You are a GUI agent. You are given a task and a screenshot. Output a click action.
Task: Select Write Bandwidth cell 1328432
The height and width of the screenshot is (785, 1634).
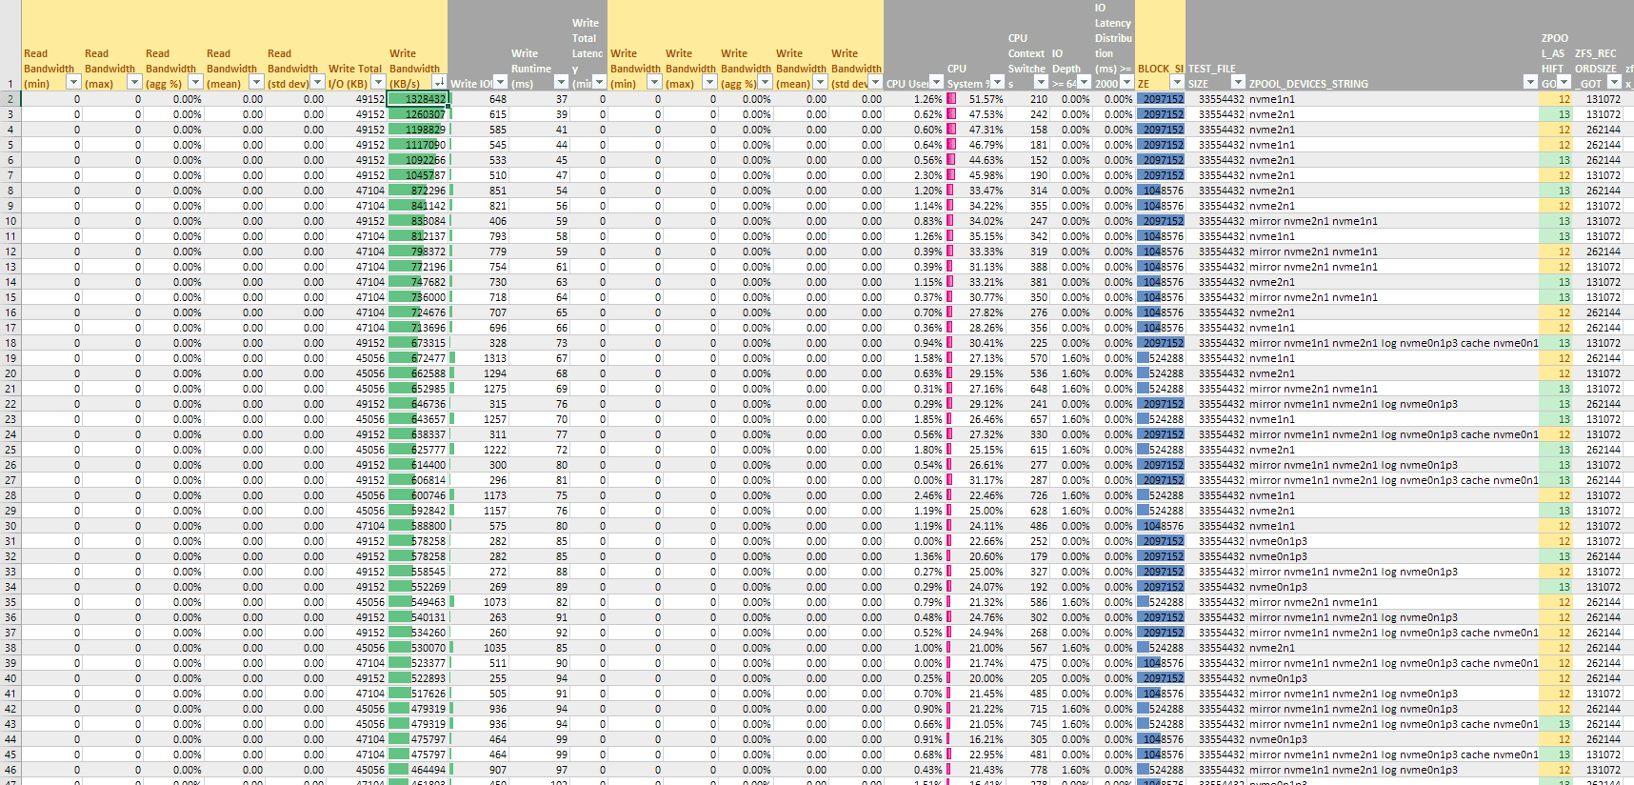click(x=417, y=99)
